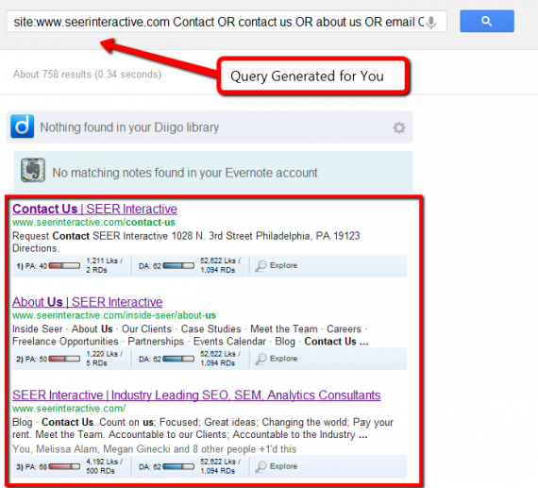Click 1,211 Lks / 2 RDs metric

point(105,265)
